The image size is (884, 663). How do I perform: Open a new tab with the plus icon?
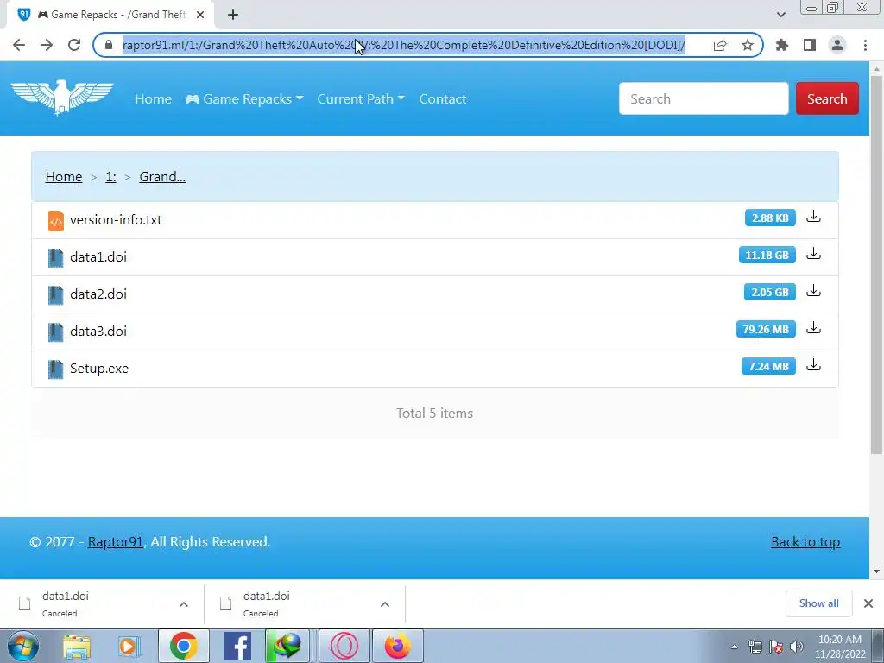(233, 15)
